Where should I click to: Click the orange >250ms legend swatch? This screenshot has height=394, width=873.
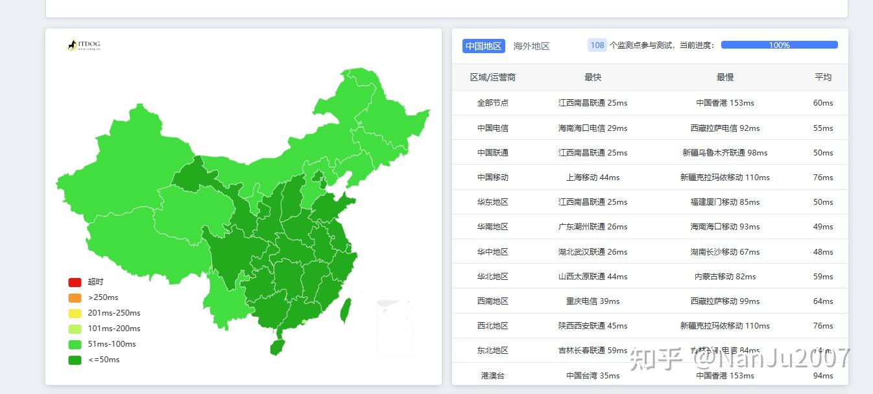(73, 297)
